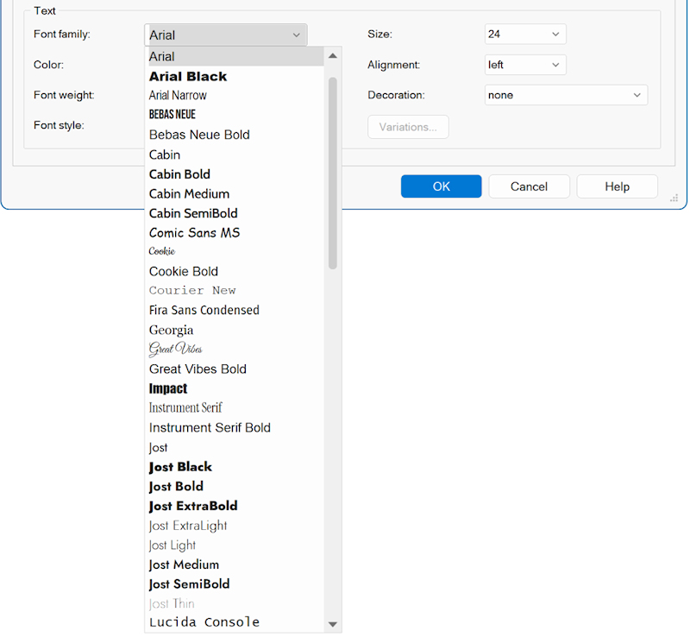Choose Impact font option
This screenshot has width=690, height=637.
[x=168, y=388]
